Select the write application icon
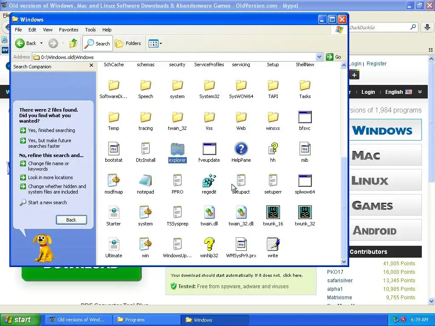Screen dimensions: 435x326 point(273,244)
